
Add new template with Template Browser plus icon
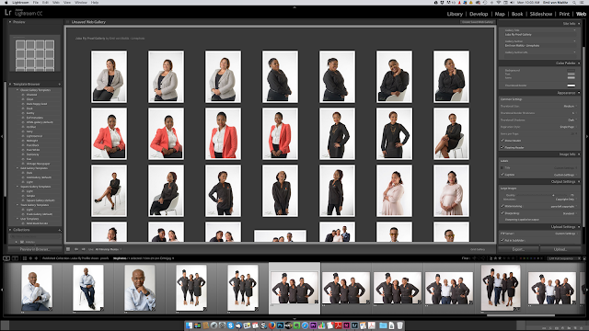(x=60, y=84)
